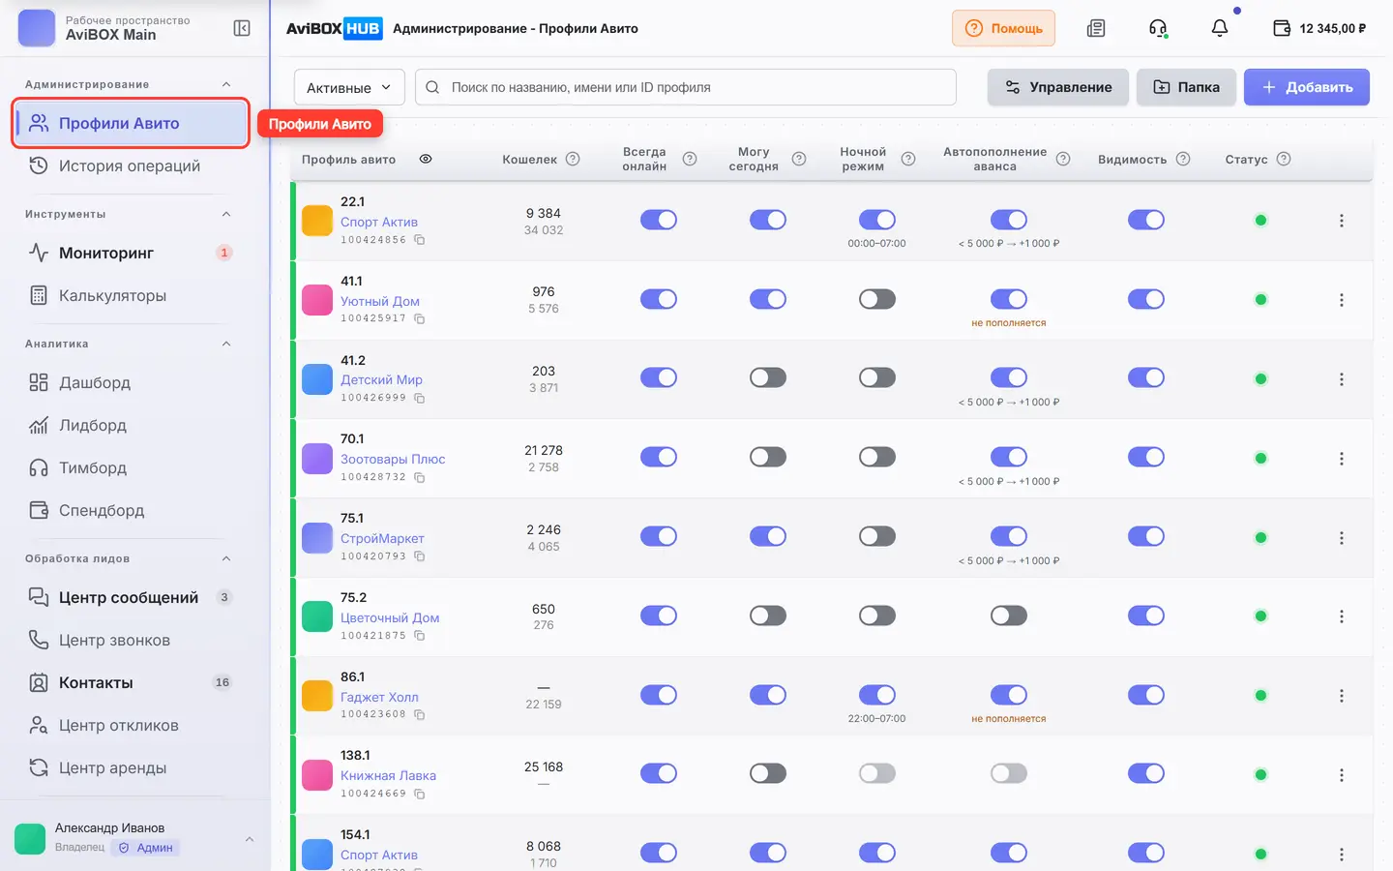Copy ID 100425917 of Уютный Дом
The height and width of the screenshot is (871, 1393).
[x=420, y=318]
